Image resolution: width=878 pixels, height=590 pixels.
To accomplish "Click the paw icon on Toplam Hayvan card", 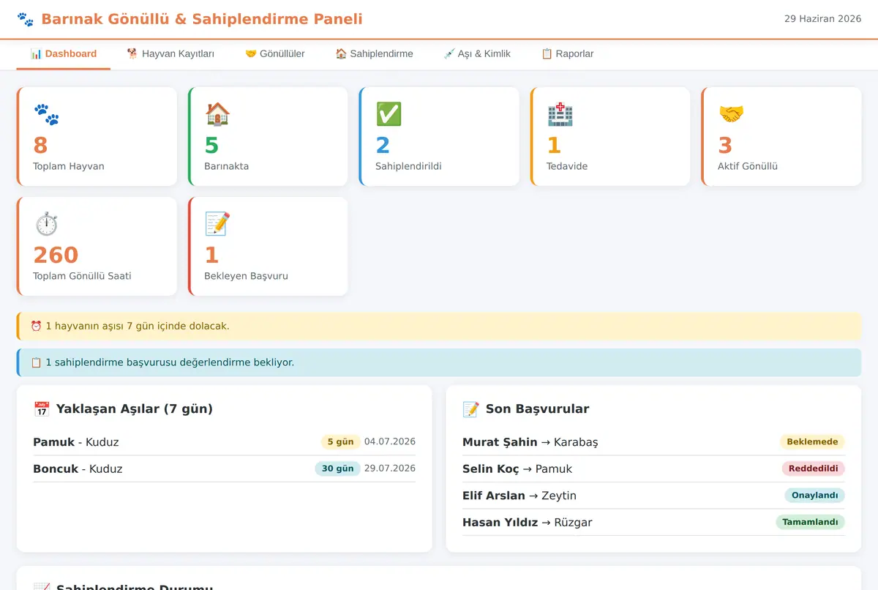I will coord(46,114).
